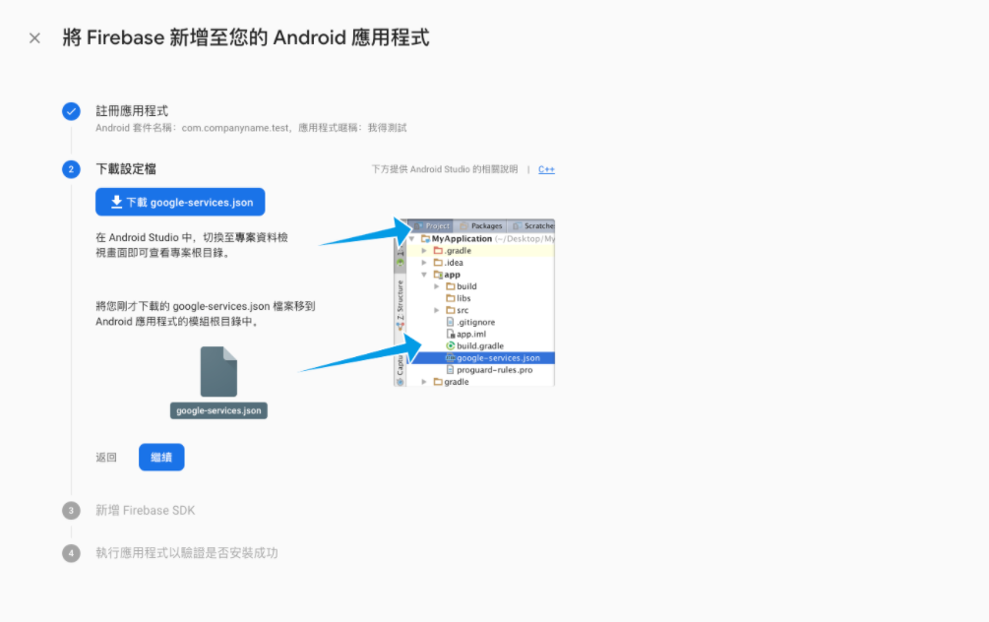The width and height of the screenshot is (989, 622).
Task: Go back with the 返回 button
Action: coord(106,458)
